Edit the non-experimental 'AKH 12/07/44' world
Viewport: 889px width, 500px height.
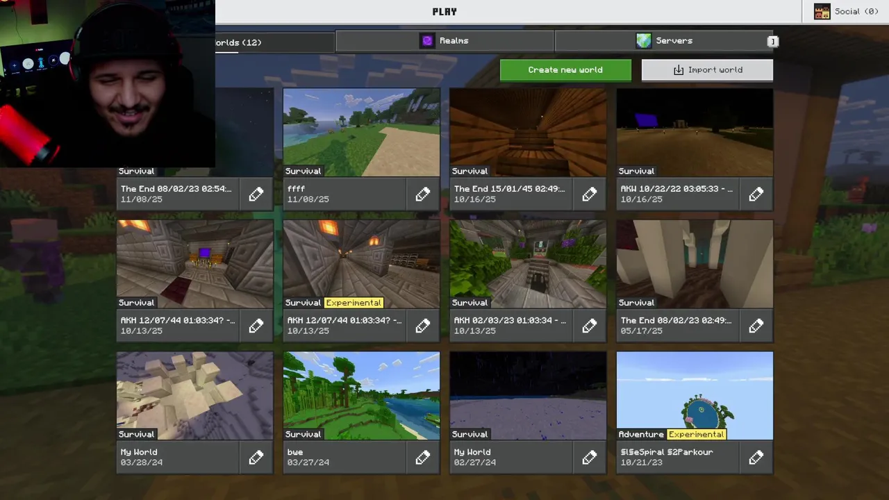point(256,326)
